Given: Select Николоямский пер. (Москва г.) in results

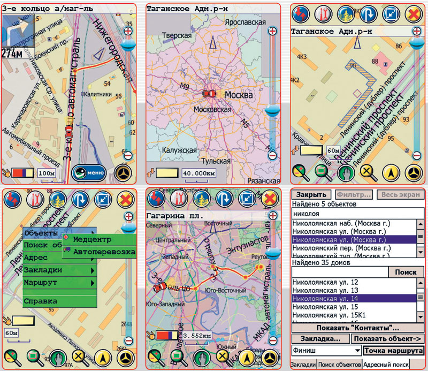Looking at the screenshot, I should (x=354, y=248).
